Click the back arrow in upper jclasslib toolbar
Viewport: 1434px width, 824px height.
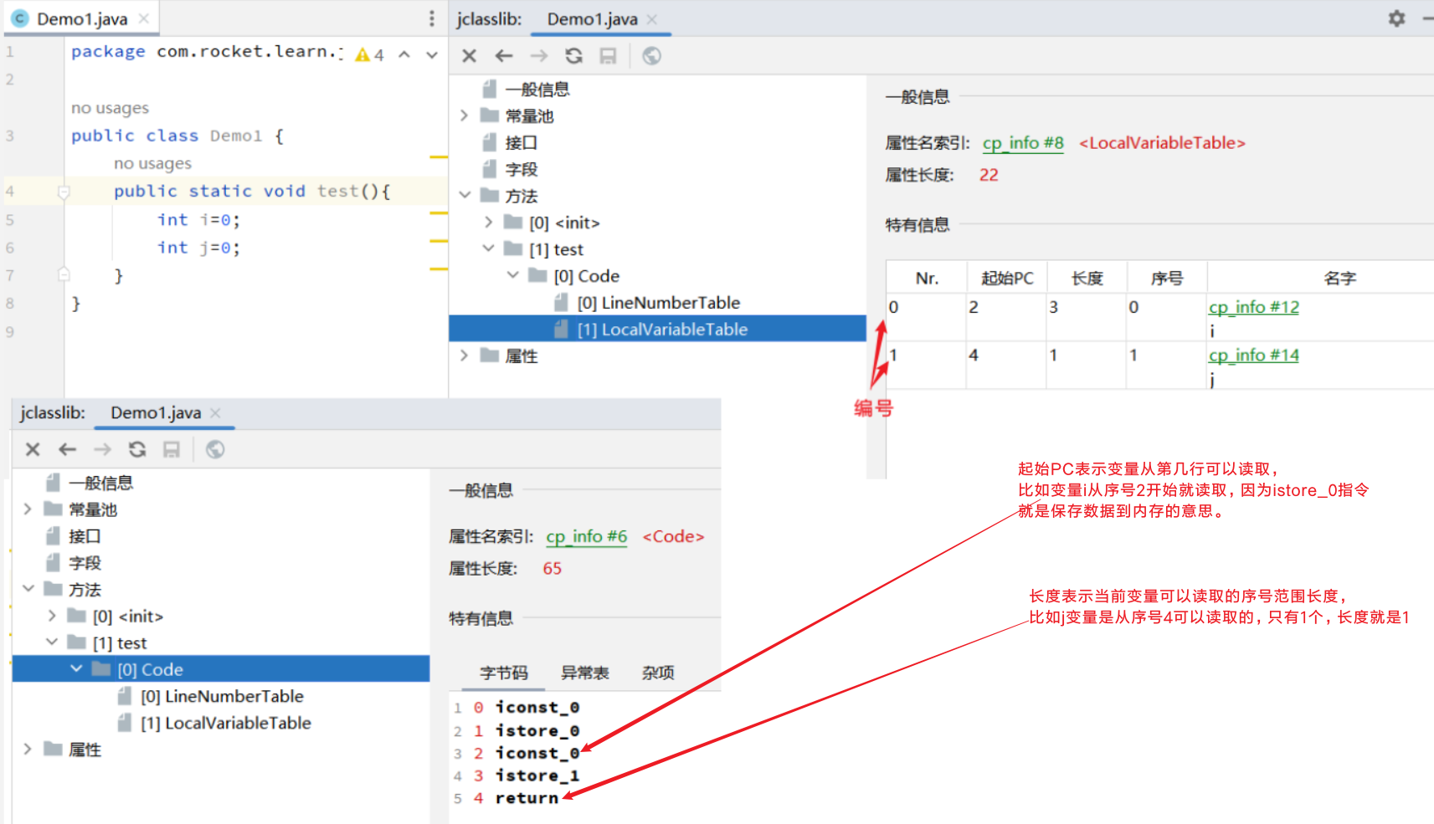(x=503, y=56)
